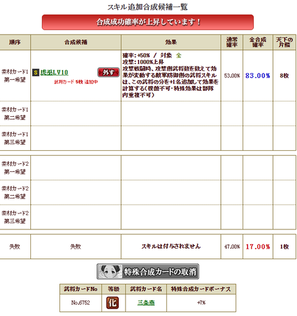Click the 47.00% normal failure probability

[232, 247]
